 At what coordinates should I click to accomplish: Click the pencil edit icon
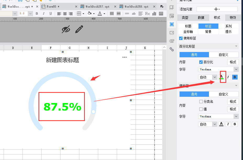(79, 29)
